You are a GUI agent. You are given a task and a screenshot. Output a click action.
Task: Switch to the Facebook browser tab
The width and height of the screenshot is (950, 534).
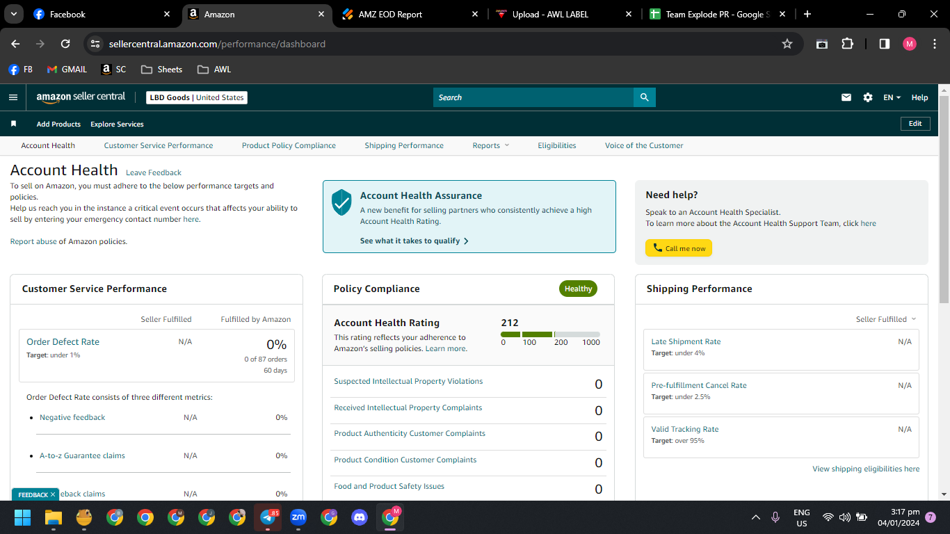pos(102,14)
